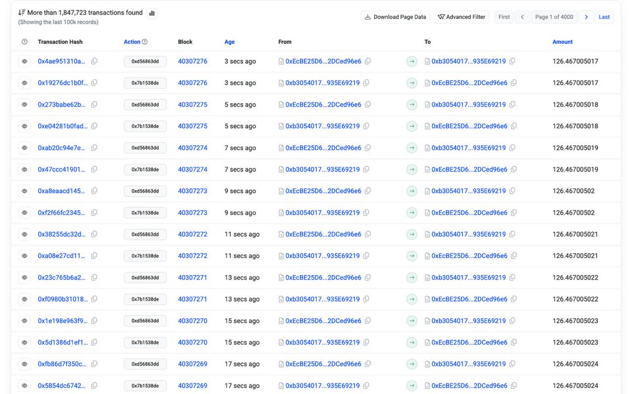The image size is (632, 394).
Task: Copy the From address in 0x273babe62b row
Action: click(368, 104)
